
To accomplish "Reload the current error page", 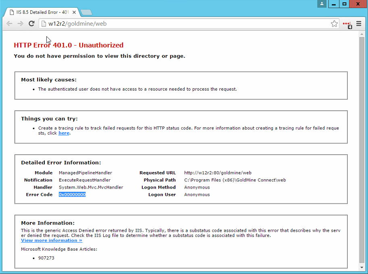I will pos(31,24).
